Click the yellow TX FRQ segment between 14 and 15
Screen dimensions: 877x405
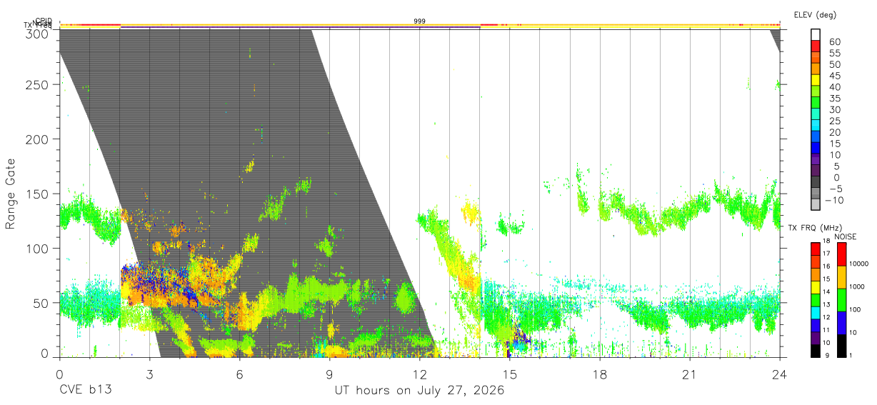point(816,287)
